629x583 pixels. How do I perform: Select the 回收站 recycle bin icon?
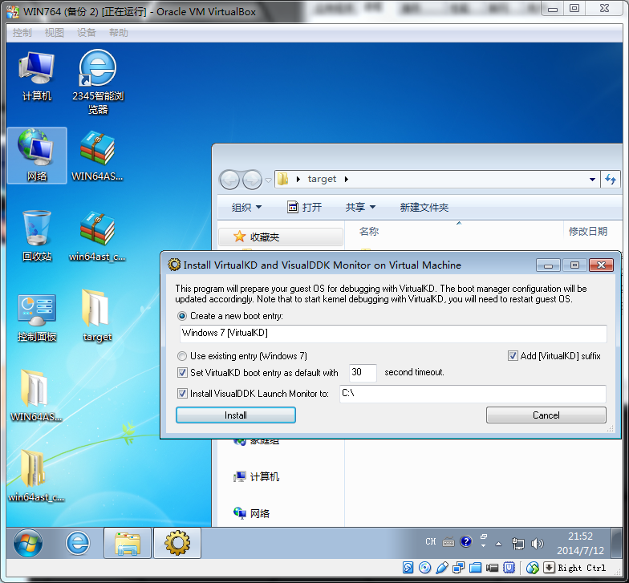point(37,236)
